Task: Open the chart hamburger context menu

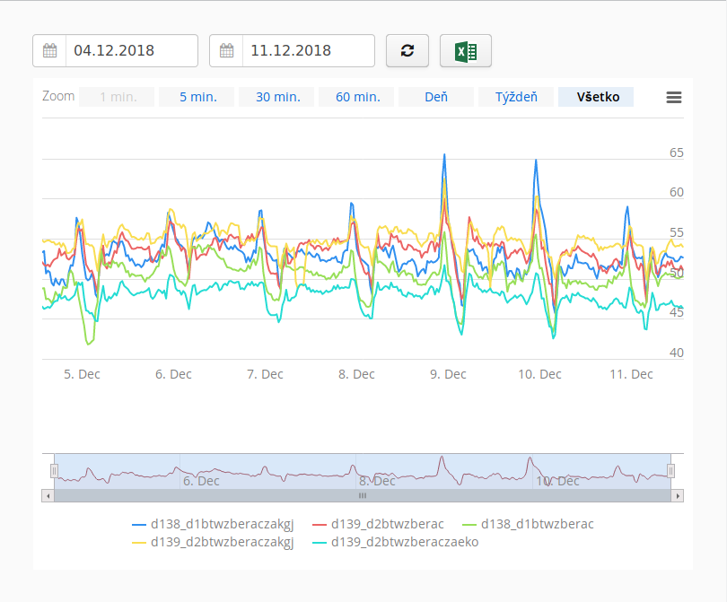Action: (x=674, y=98)
